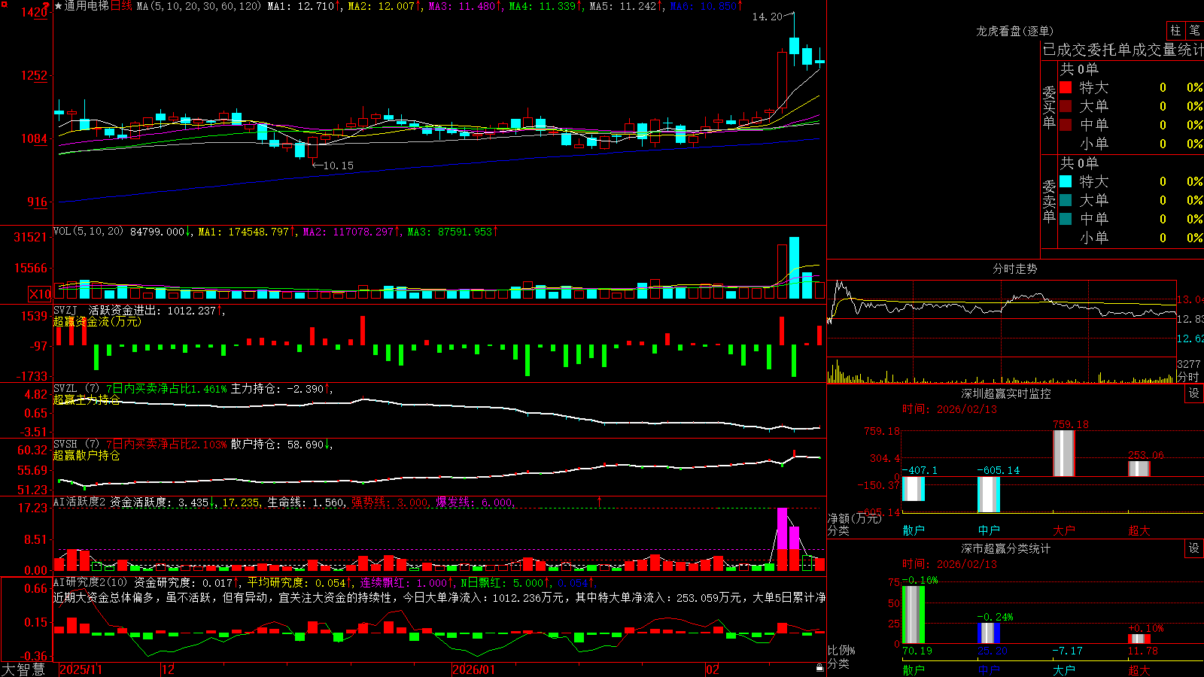The image size is (1204, 677).
Task: Click the 分时走势 panel title
Action: 1014,269
